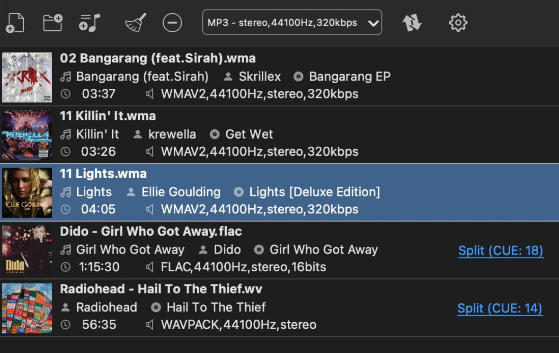This screenshot has width=559, height=353.
Task: Click the Ellie Goulding Lights album cover
Action: tap(27, 193)
